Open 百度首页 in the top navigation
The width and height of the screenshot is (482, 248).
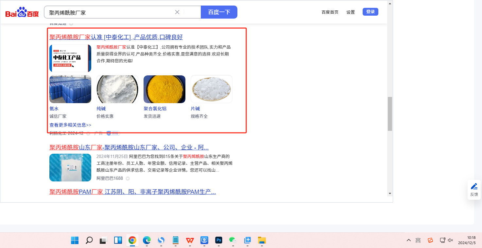click(x=330, y=12)
